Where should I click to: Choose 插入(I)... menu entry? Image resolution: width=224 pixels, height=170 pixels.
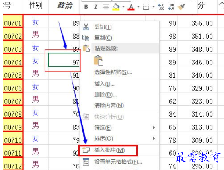click(x=104, y=84)
